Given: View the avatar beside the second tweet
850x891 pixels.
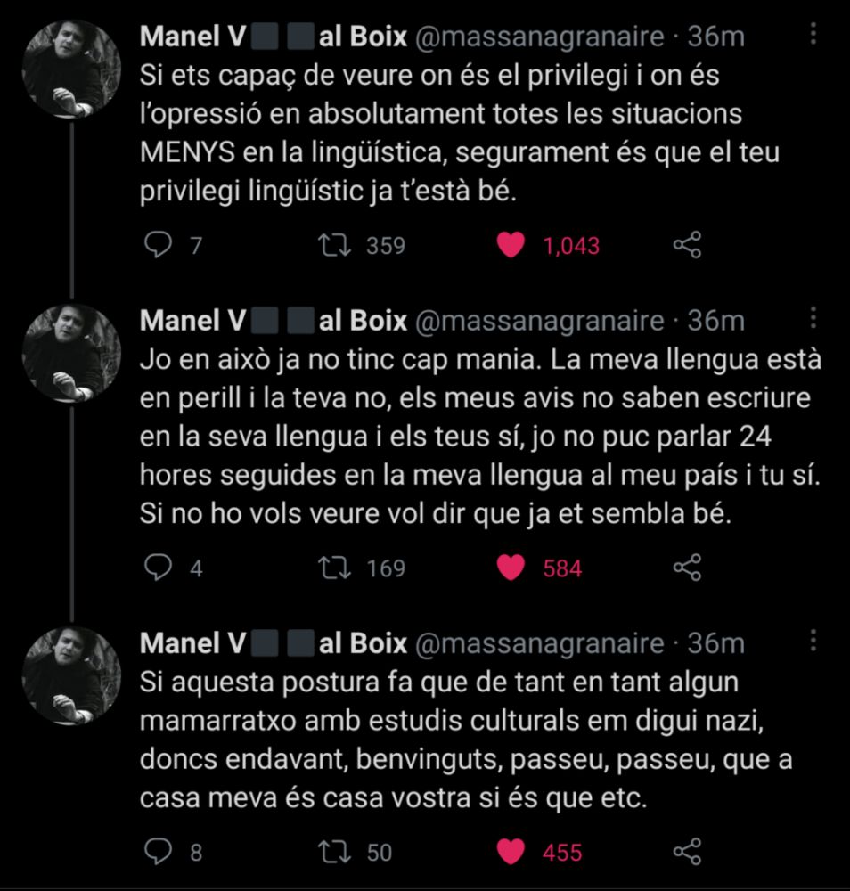Looking at the screenshot, I should pyautogui.click(x=71, y=353).
